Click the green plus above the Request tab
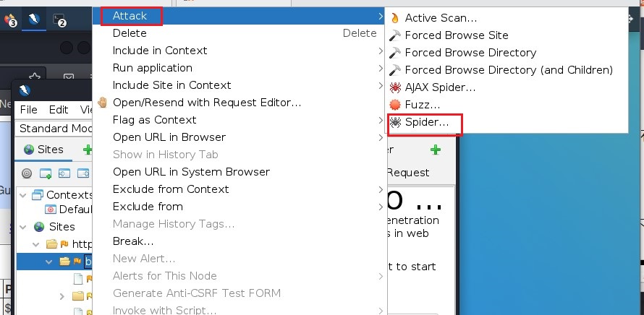 coord(435,150)
